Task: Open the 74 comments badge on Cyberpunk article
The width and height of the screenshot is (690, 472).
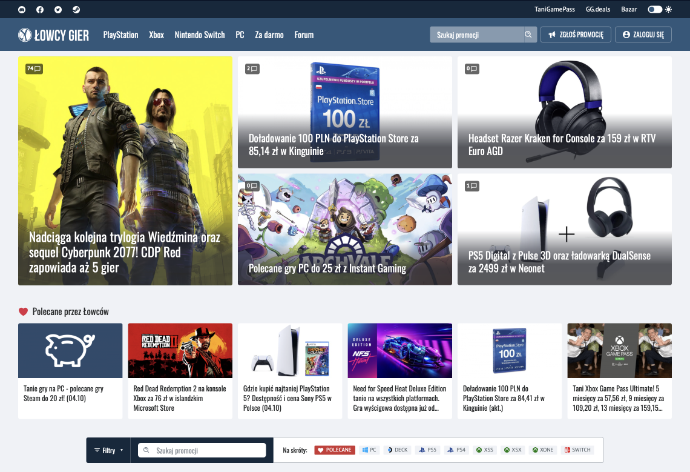Action: coord(34,68)
